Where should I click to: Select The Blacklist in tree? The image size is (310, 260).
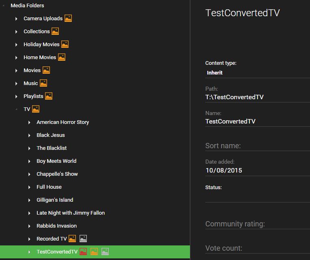coord(52,148)
